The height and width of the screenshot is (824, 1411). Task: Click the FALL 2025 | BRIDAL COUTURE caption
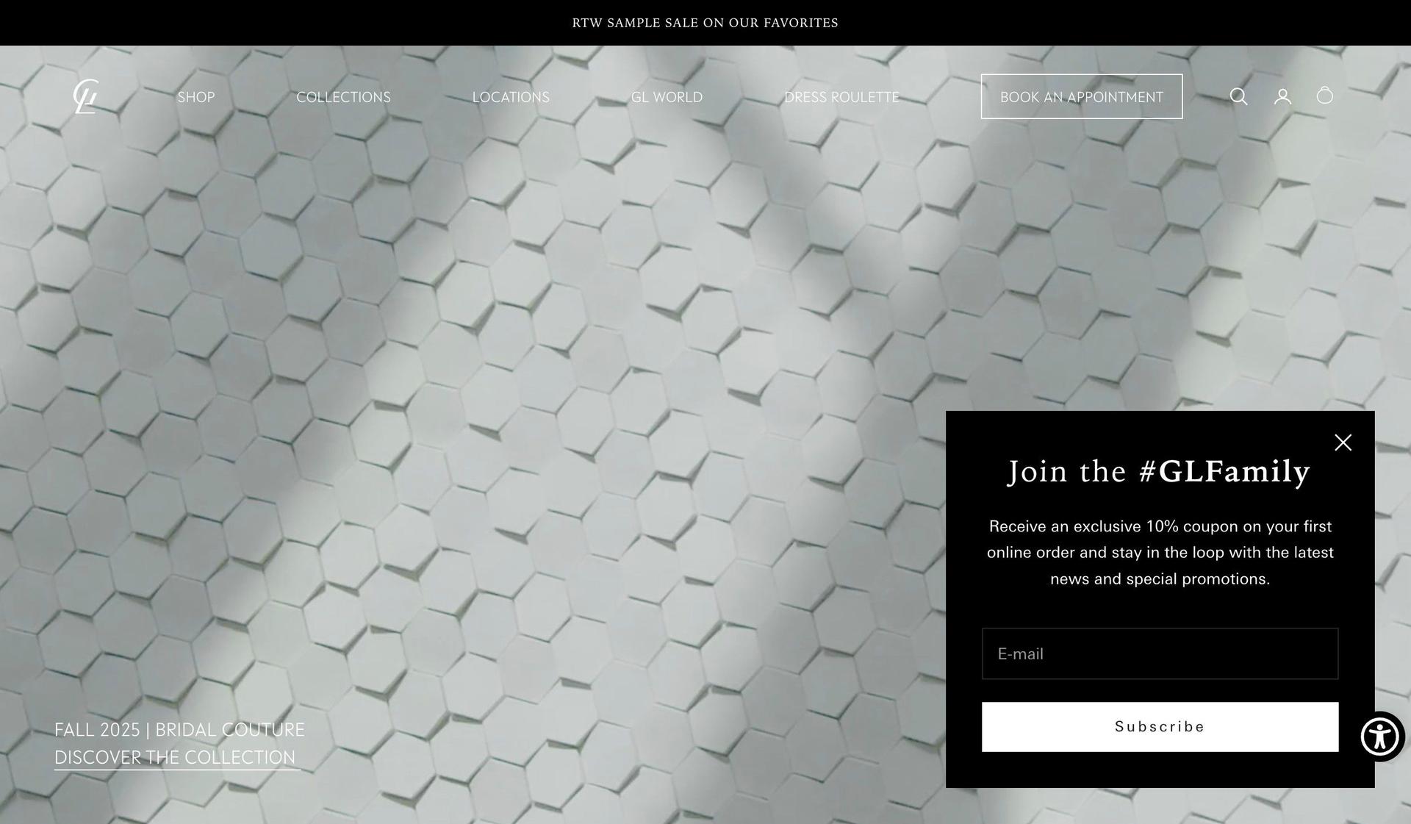[x=179, y=730]
